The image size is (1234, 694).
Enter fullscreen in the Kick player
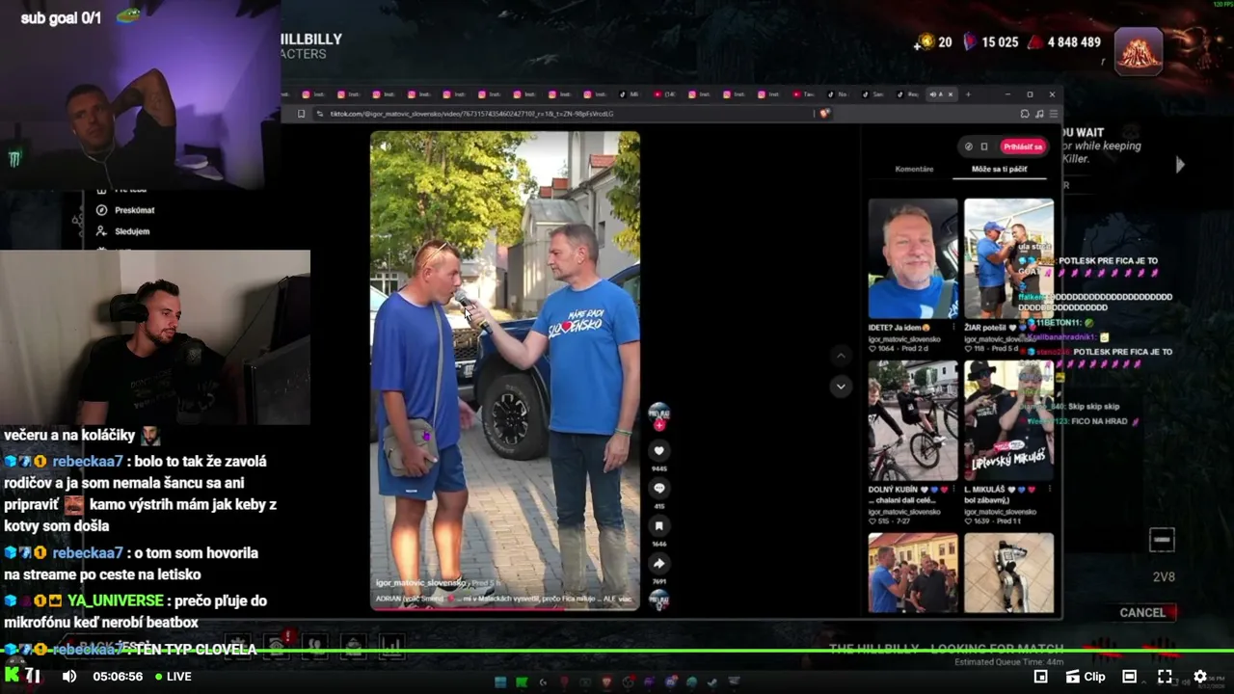(x=1165, y=677)
